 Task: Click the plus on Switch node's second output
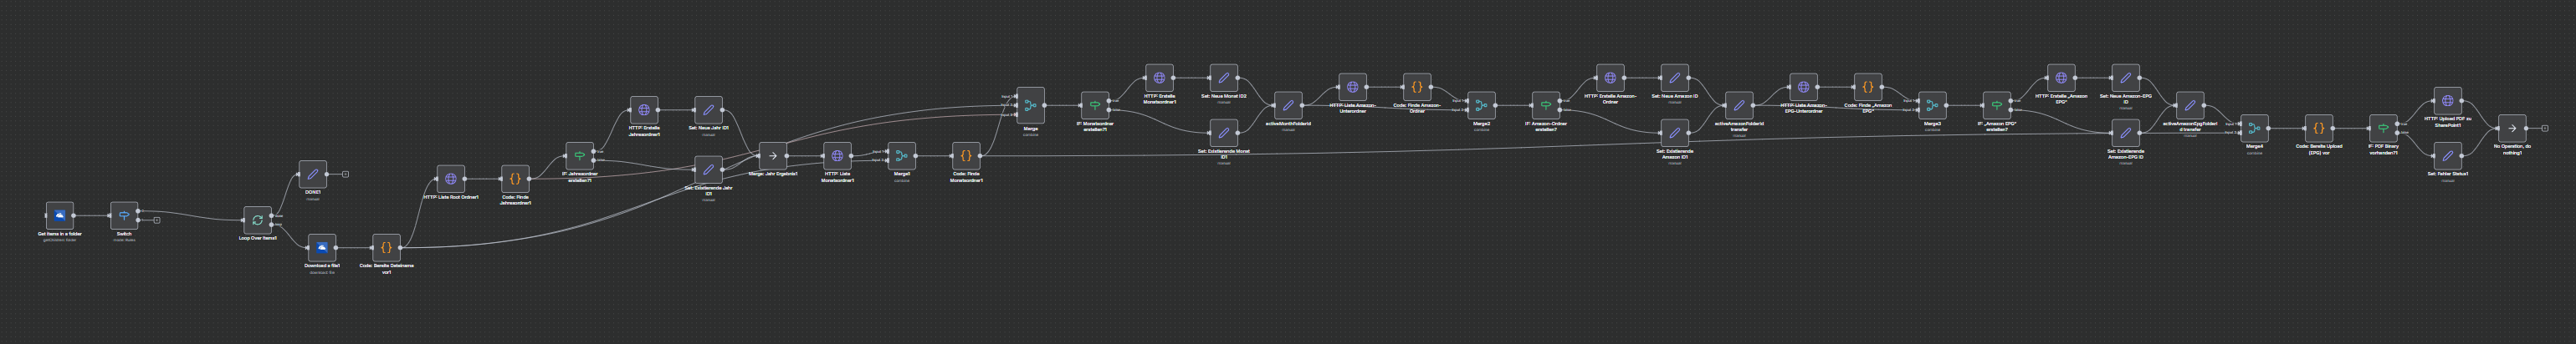[x=157, y=220]
